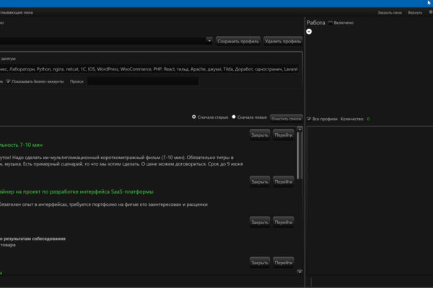Viewport: 433px width, 288px height.
Task: Toggle the Включено checkbox next to Работа
Action: (331, 23)
